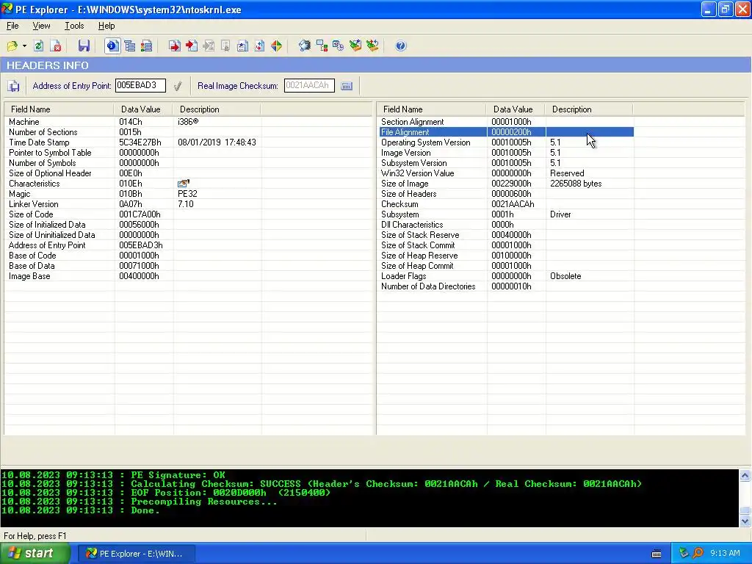Click the right table Data Value column header
The image size is (752, 564).
516,109
